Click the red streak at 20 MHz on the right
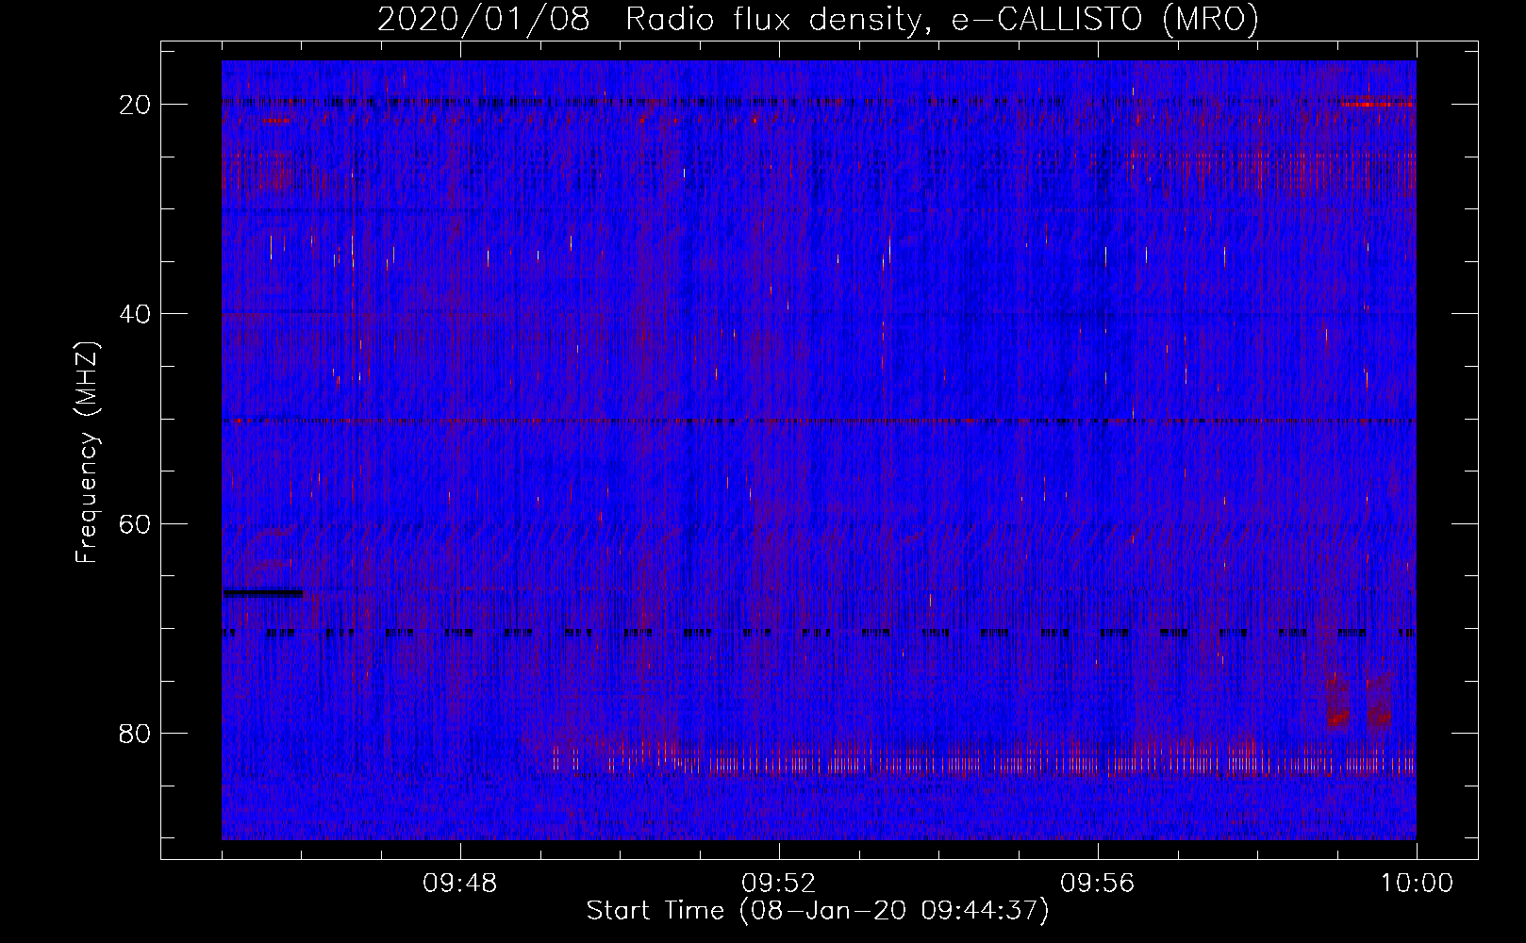The height and width of the screenshot is (943, 1526). [1378, 104]
